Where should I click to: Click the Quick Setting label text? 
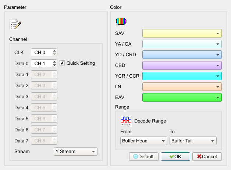pyautogui.click(x=81, y=63)
